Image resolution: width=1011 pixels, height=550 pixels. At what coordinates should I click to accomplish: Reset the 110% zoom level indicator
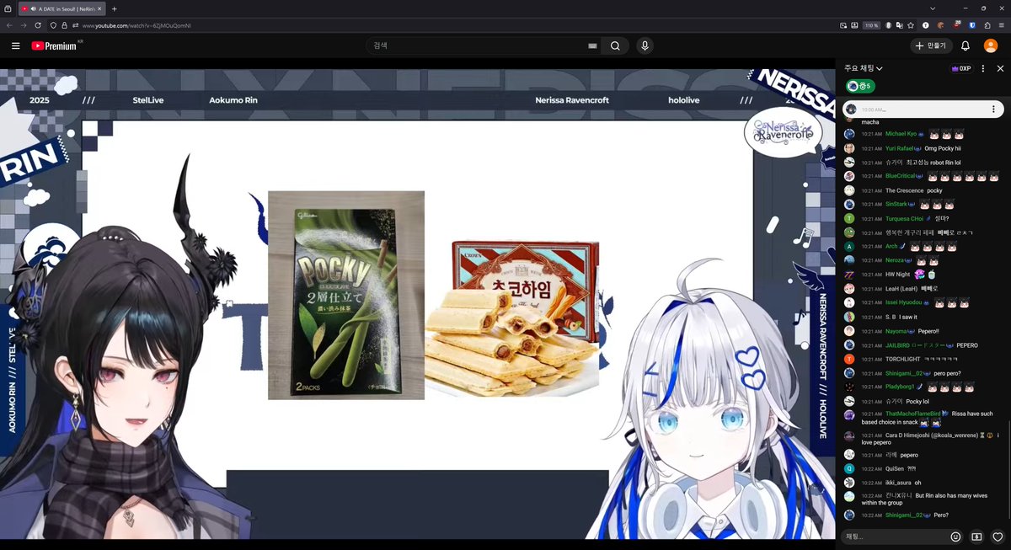tap(871, 25)
